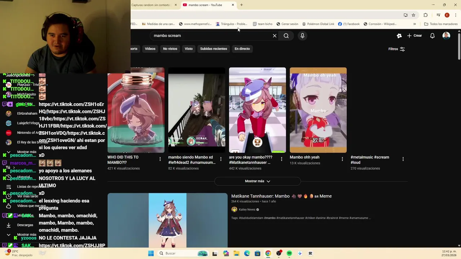
Task: Toggle the Visto filter chip
Action: tap(189, 49)
